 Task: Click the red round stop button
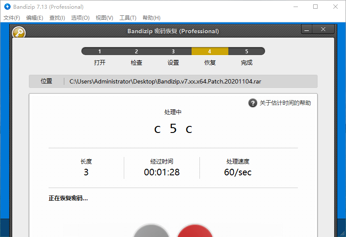point(195,230)
